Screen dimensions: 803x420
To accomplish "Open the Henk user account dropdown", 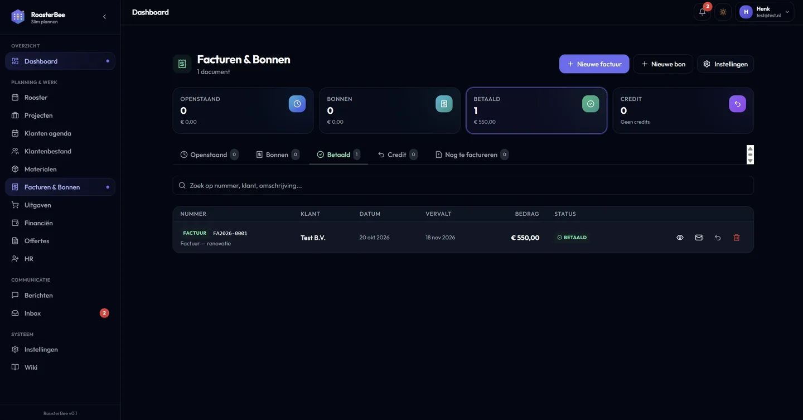I will click(765, 12).
